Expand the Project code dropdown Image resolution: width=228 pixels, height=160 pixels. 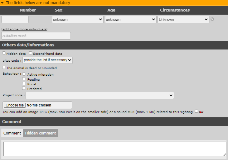[100, 95]
